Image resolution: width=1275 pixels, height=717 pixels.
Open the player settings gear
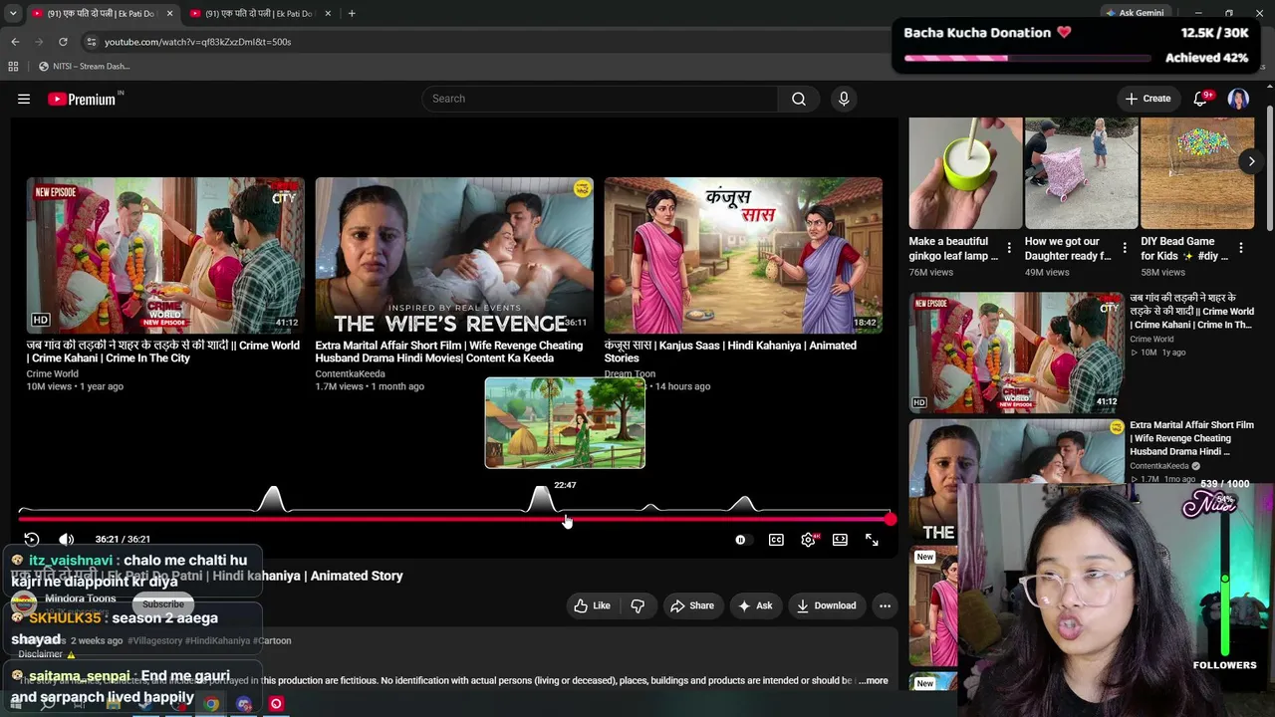808,540
